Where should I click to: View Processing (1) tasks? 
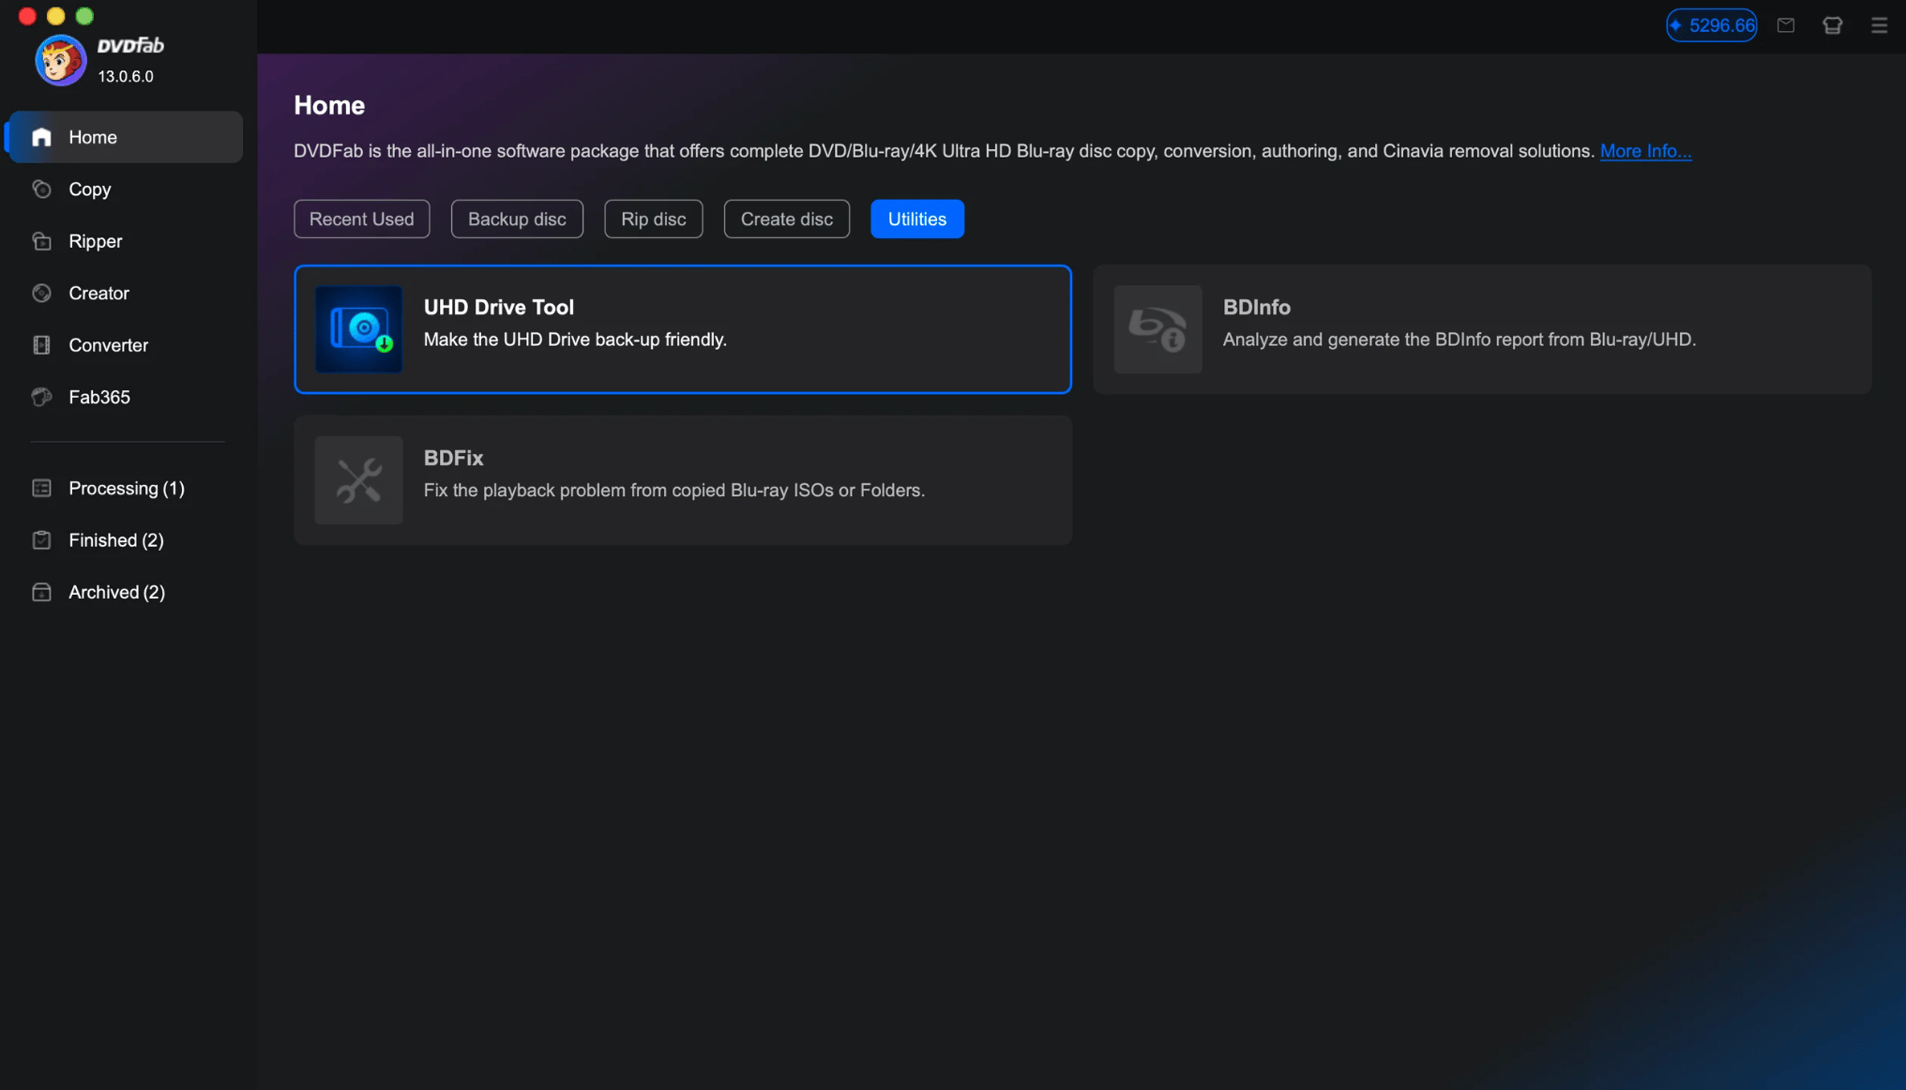point(125,488)
